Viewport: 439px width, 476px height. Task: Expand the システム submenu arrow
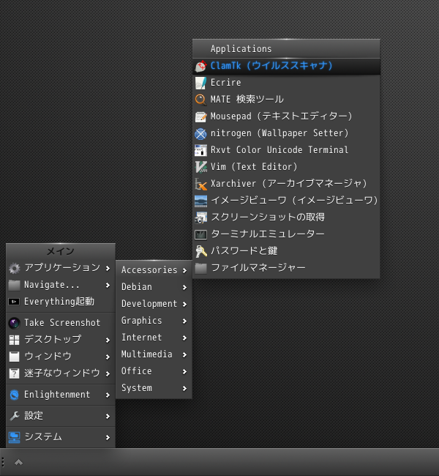(x=108, y=437)
